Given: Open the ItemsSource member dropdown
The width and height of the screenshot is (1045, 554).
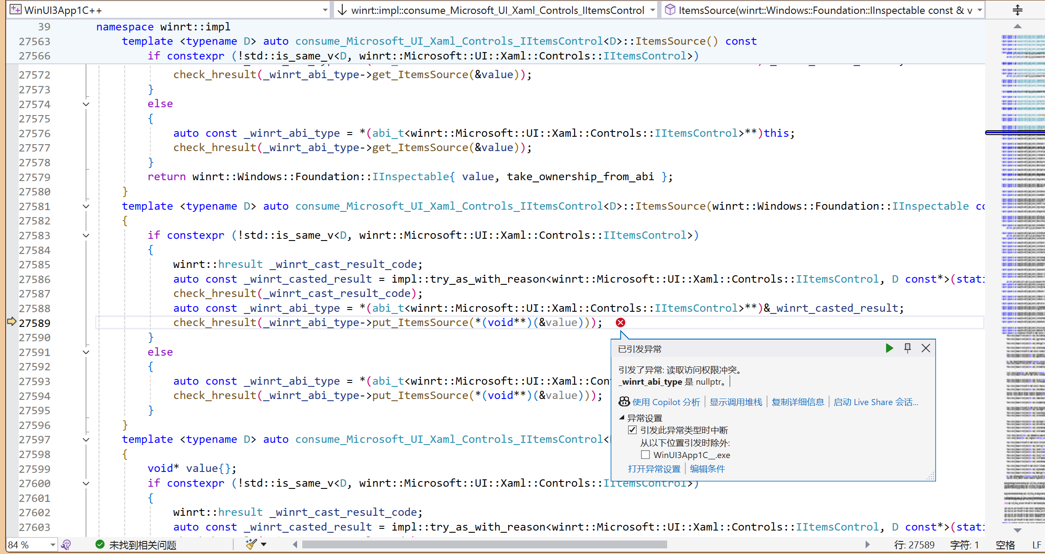Looking at the screenshot, I should 980,10.
